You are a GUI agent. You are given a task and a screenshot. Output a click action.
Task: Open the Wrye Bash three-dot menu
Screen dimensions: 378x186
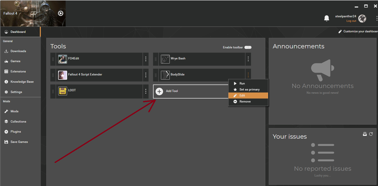248,59
